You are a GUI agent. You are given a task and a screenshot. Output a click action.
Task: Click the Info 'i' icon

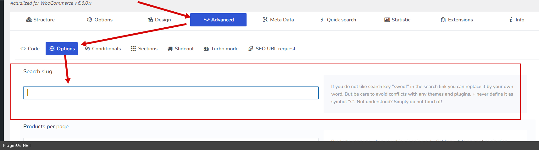coord(511,20)
